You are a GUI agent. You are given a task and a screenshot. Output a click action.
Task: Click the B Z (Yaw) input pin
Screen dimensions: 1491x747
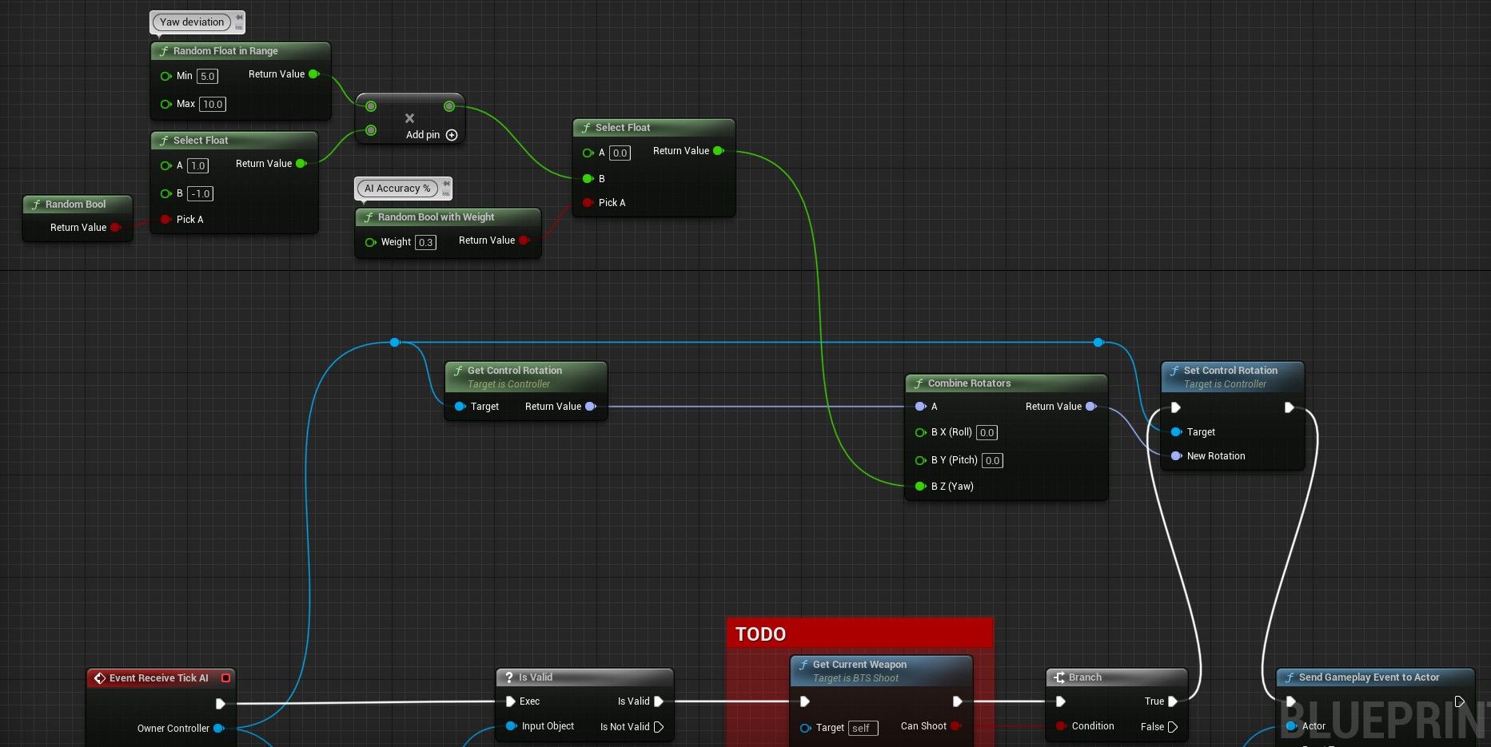pos(920,486)
